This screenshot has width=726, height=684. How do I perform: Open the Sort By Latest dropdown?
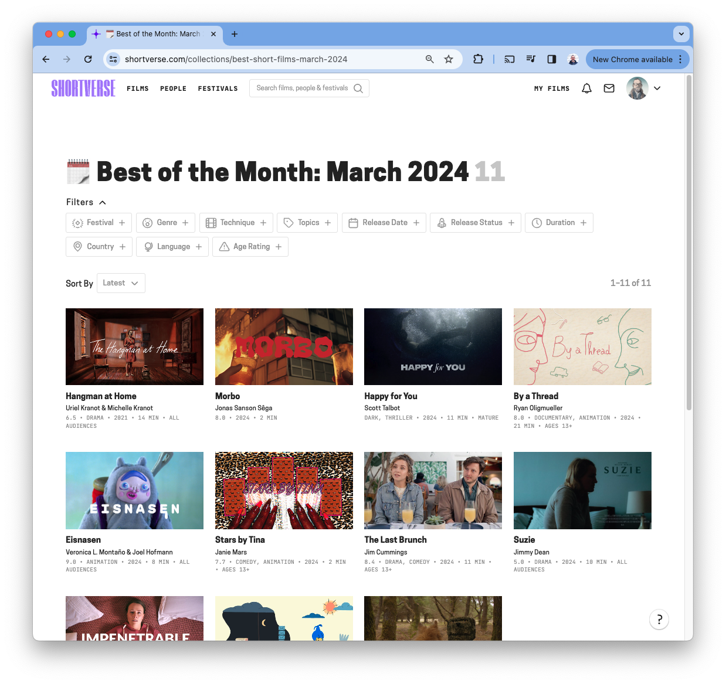coord(121,283)
